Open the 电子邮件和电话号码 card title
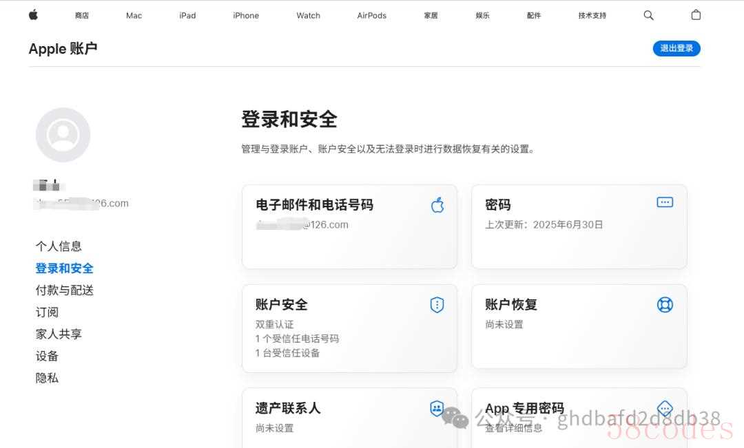This screenshot has width=744, height=448. point(315,205)
